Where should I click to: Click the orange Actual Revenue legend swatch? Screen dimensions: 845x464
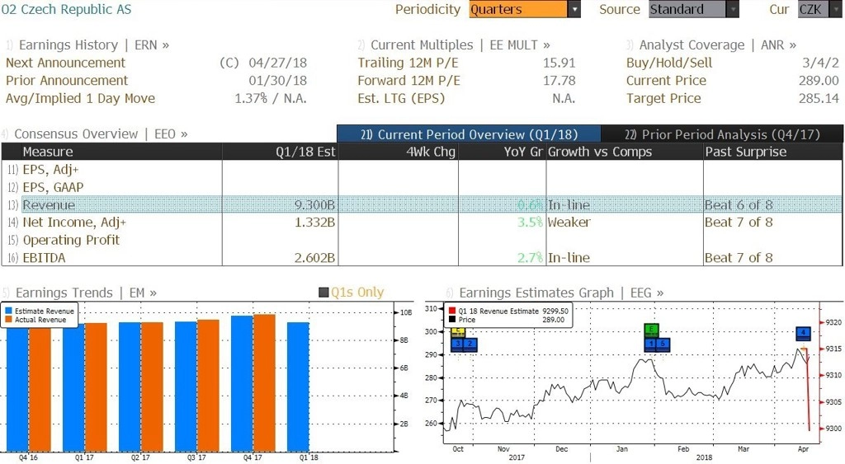click(8, 320)
